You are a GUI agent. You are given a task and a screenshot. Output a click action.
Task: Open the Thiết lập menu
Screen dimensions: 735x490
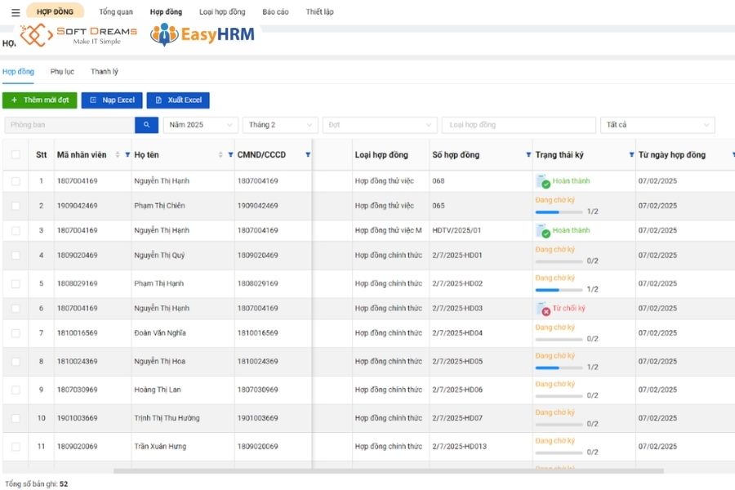(x=319, y=12)
